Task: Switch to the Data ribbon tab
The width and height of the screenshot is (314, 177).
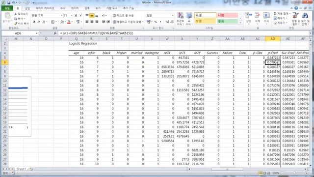Action: pos(75,8)
